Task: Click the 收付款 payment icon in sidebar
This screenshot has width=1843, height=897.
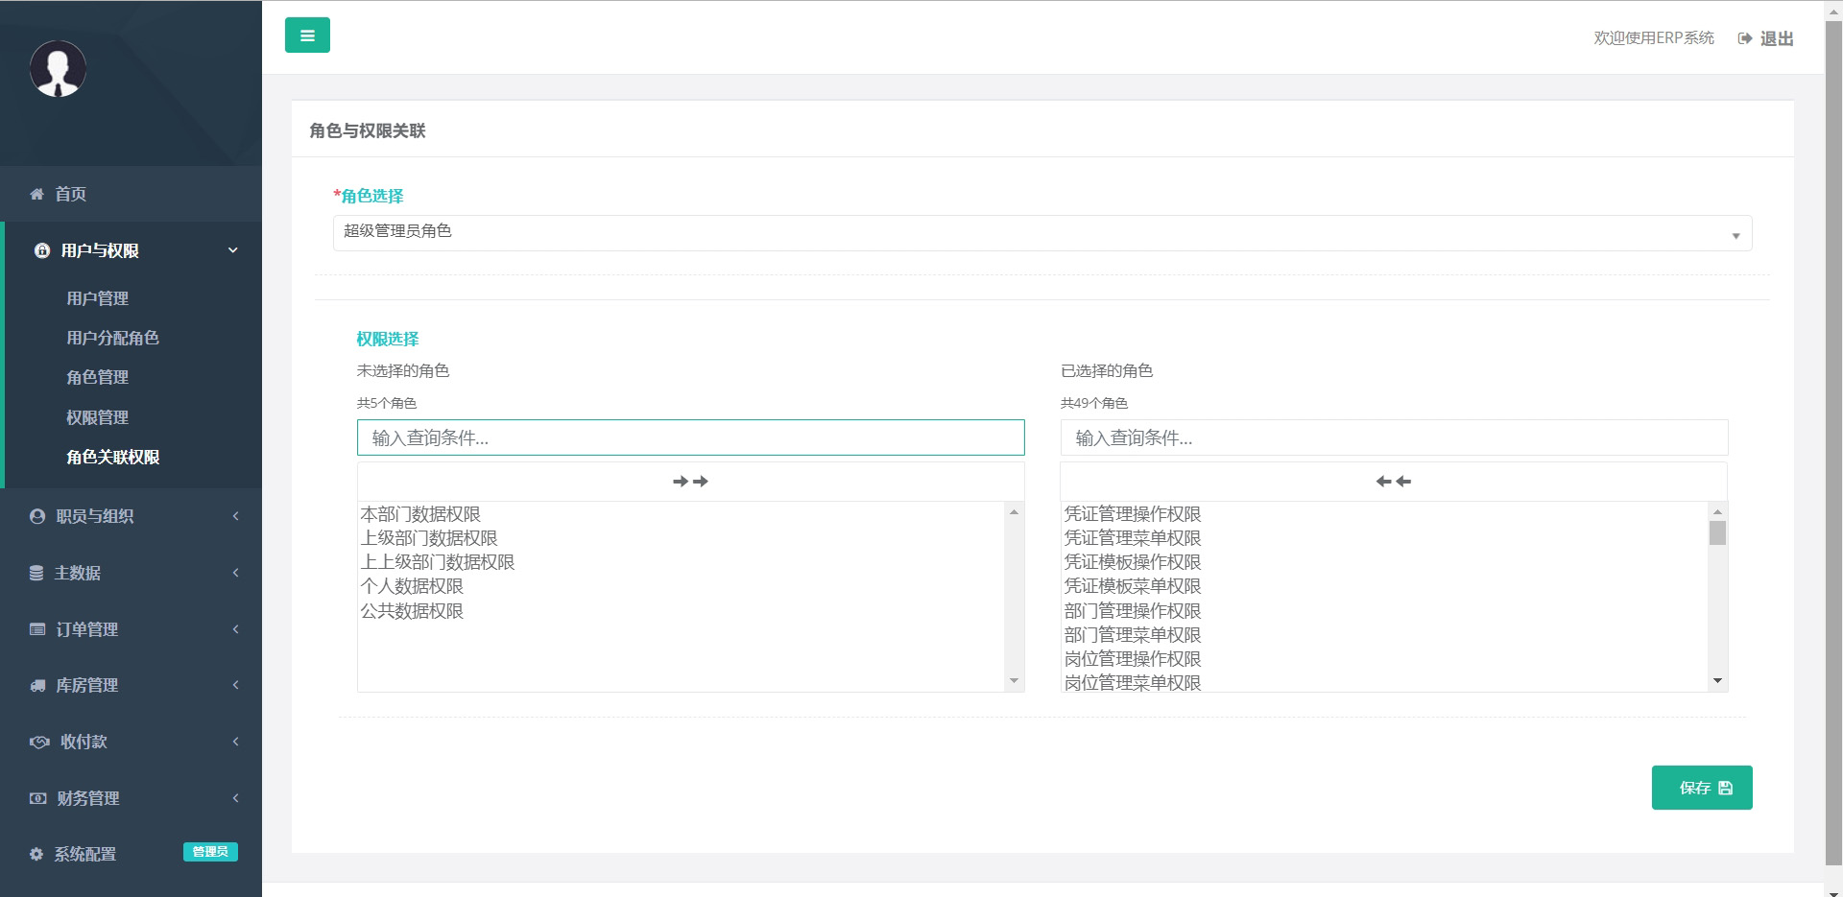Action: click(38, 741)
